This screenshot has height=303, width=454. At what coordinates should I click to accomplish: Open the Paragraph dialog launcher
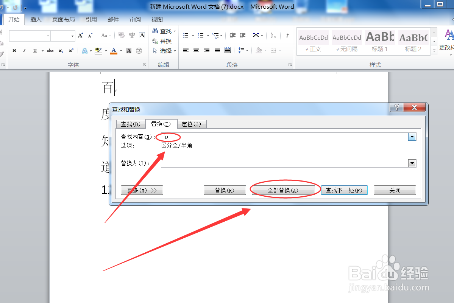coord(290,65)
